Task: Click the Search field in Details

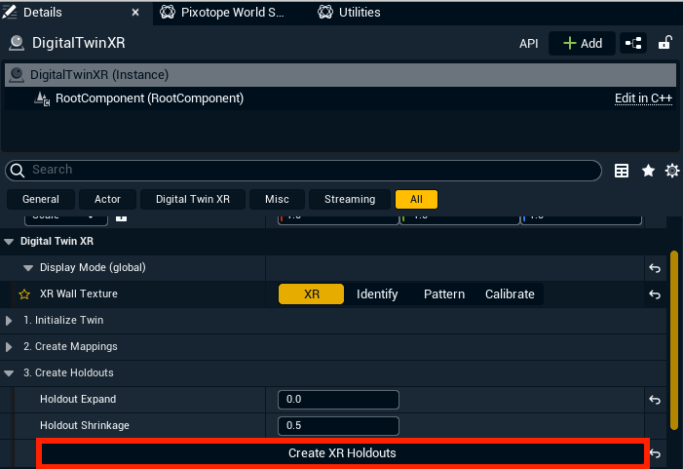Action: click(312, 170)
